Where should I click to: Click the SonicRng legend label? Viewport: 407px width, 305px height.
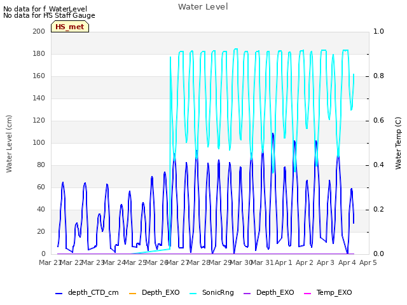[217, 292]
